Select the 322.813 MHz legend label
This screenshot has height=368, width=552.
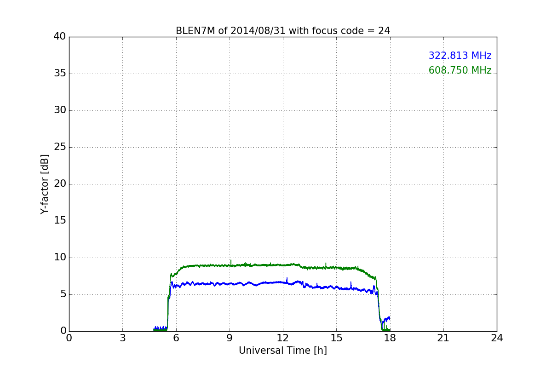click(460, 56)
